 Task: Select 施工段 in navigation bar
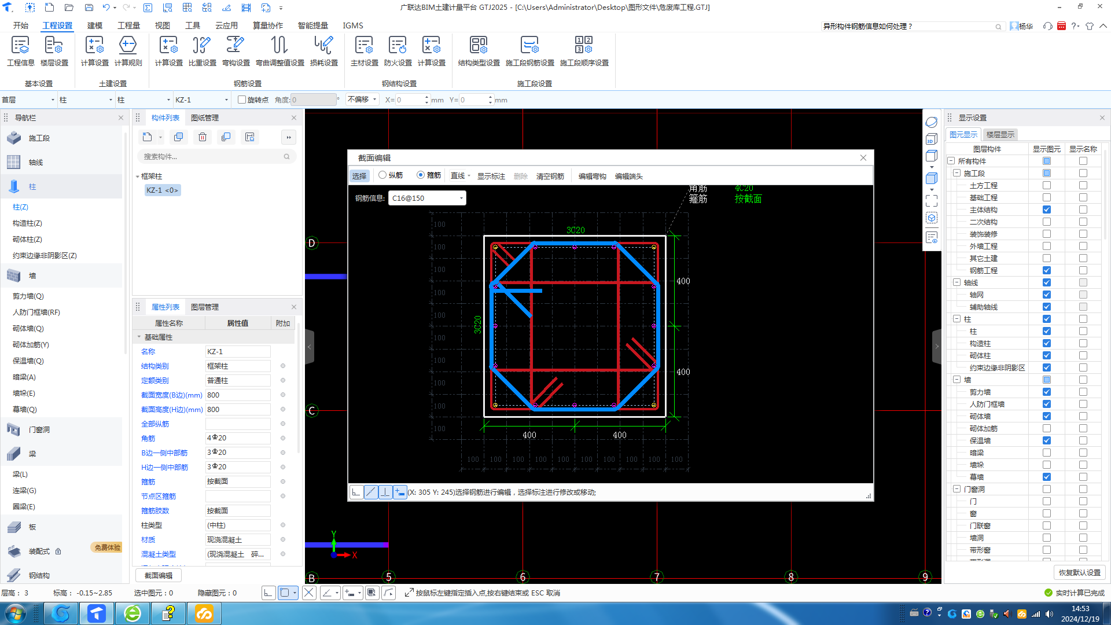[x=61, y=138]
